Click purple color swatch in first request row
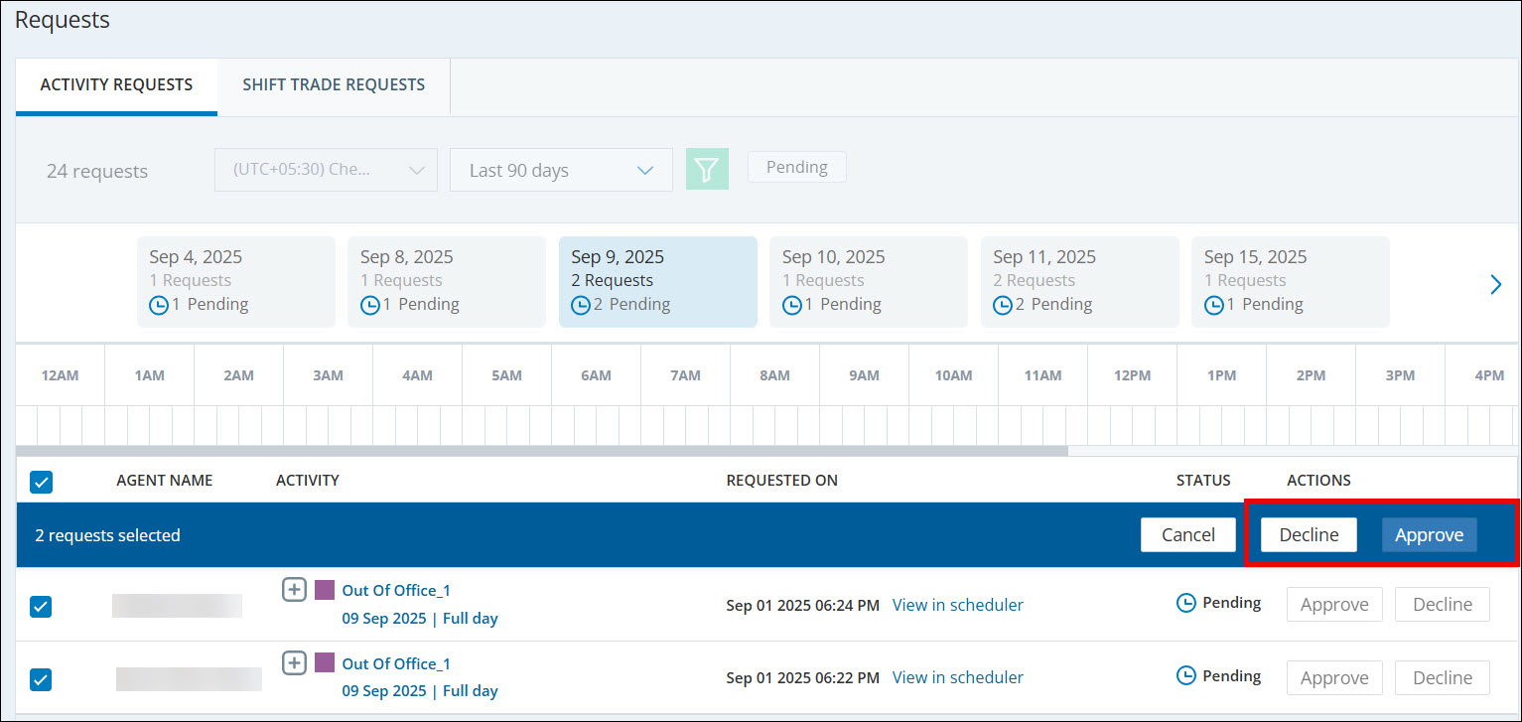The width and height of the screenshot is (1522, 722). click(325, 590)
